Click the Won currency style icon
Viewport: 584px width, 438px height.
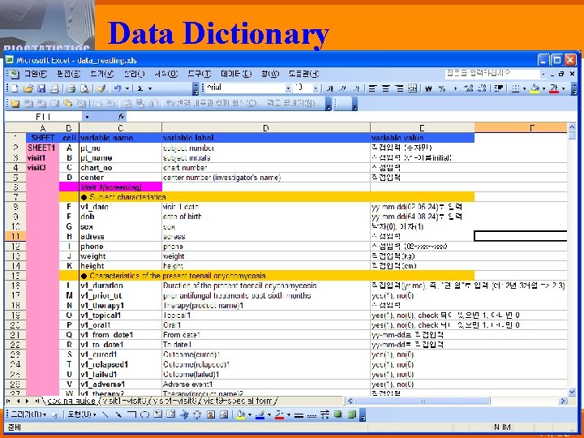coord(429,88)
